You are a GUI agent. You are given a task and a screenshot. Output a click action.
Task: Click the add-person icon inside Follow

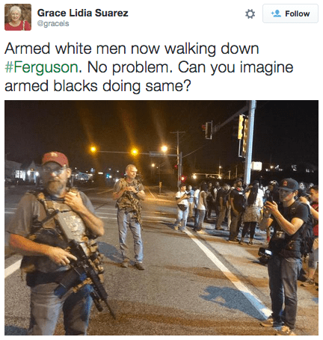[276, 13]
